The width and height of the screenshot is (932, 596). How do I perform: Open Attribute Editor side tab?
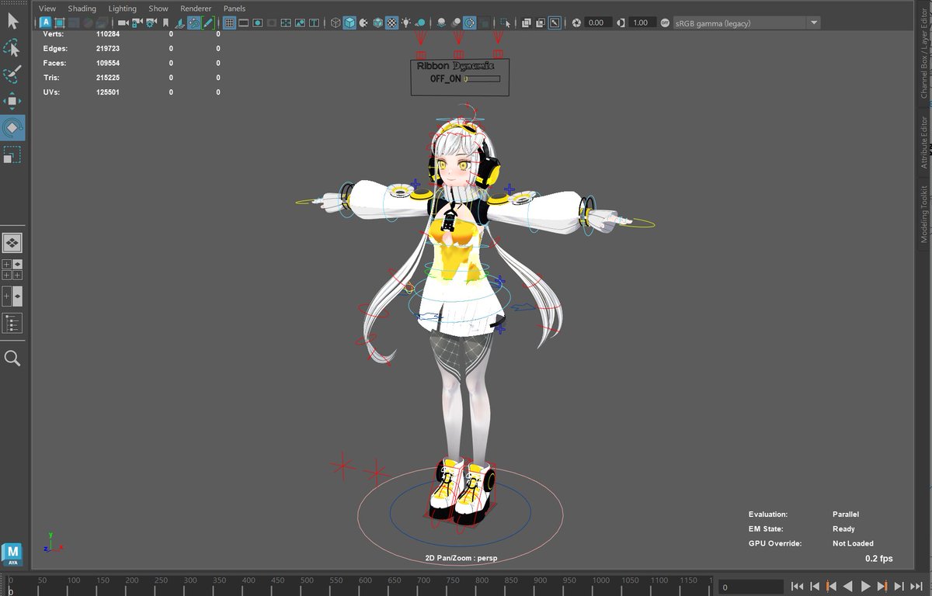924,143
